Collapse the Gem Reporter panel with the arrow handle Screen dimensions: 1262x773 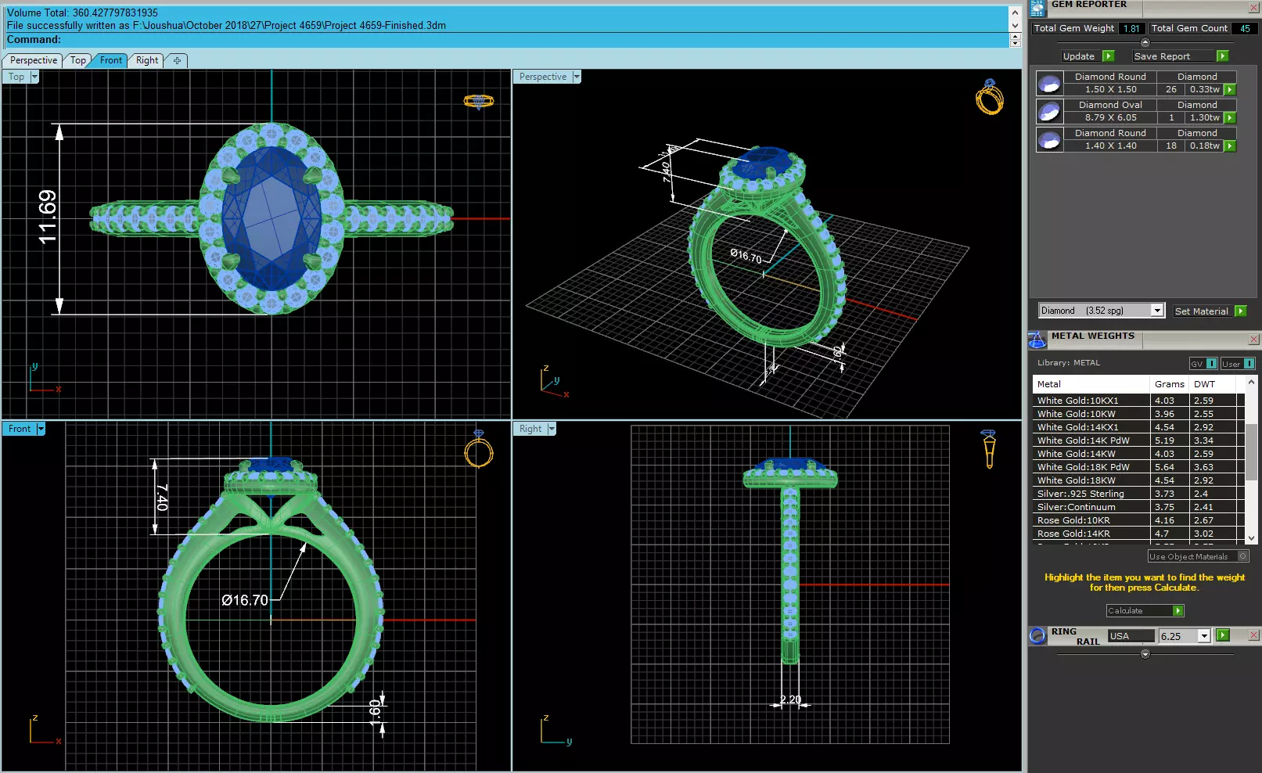(x=1145, y=42)
